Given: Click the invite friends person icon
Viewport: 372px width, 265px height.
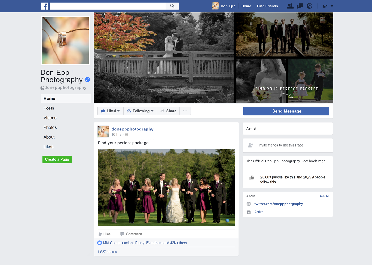Looking at the screenshot, I should click(x=251, y=145).
